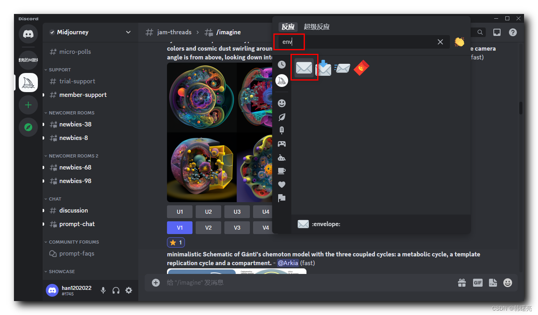Click the U3 upscale button

237,212
